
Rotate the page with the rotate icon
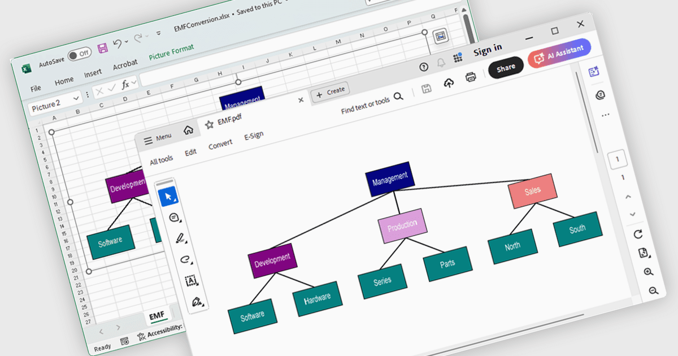638,235
